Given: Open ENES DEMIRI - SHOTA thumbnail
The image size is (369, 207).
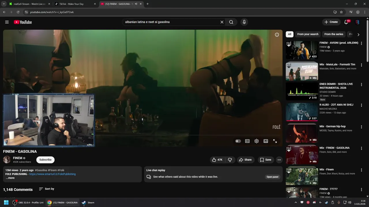Looking at the screenshot, I should click(302, 91).
